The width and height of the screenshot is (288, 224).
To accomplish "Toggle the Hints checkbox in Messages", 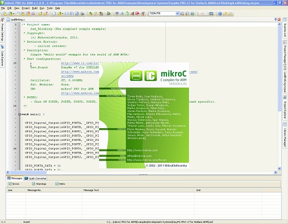I will click(57, 184).
